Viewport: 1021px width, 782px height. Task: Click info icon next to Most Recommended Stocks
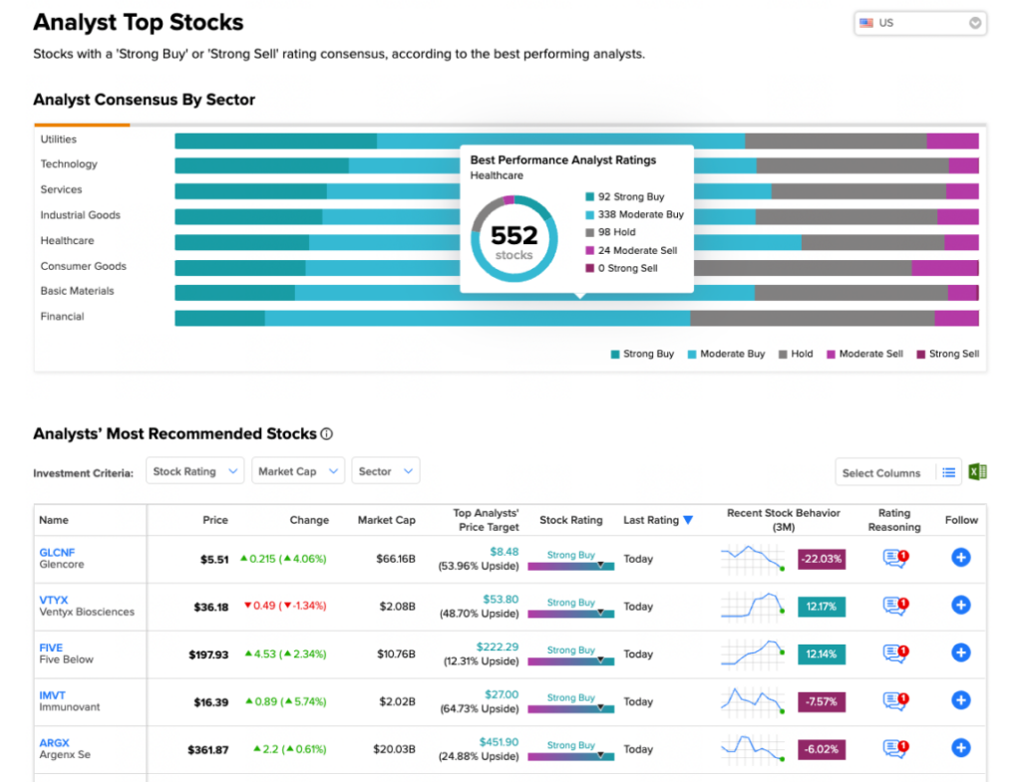coord(327,434)
